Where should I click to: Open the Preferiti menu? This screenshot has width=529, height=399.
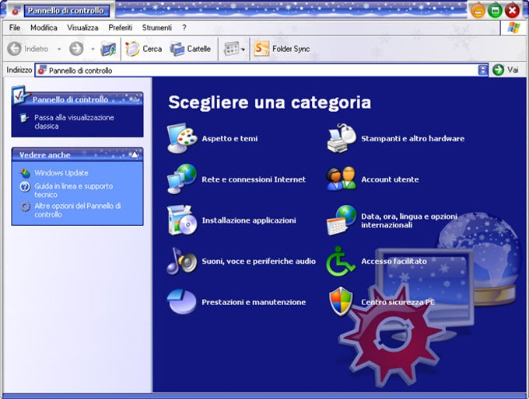[x=120, y=28]
